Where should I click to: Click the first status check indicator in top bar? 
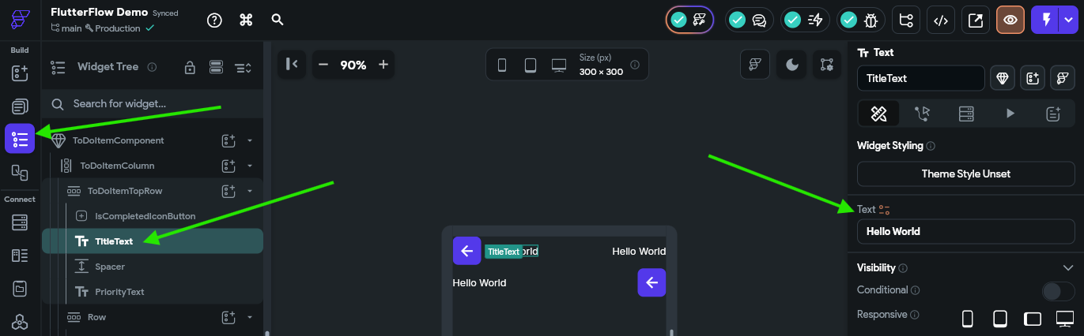click(690, 21)
